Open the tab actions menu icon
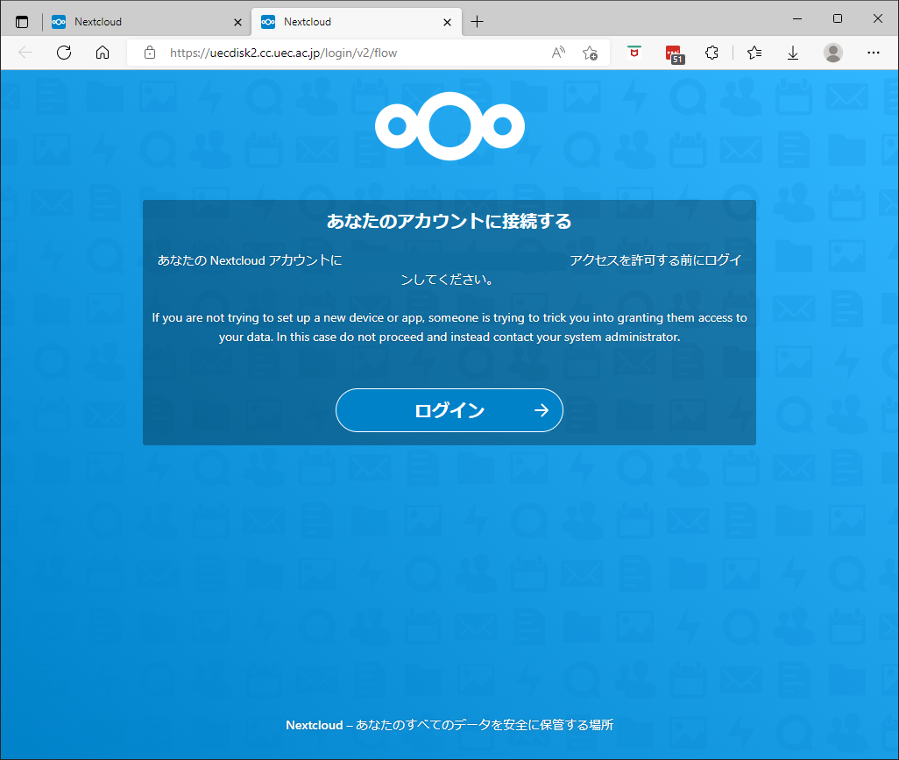Screen dimensions: 899x760 coord(22,22)
